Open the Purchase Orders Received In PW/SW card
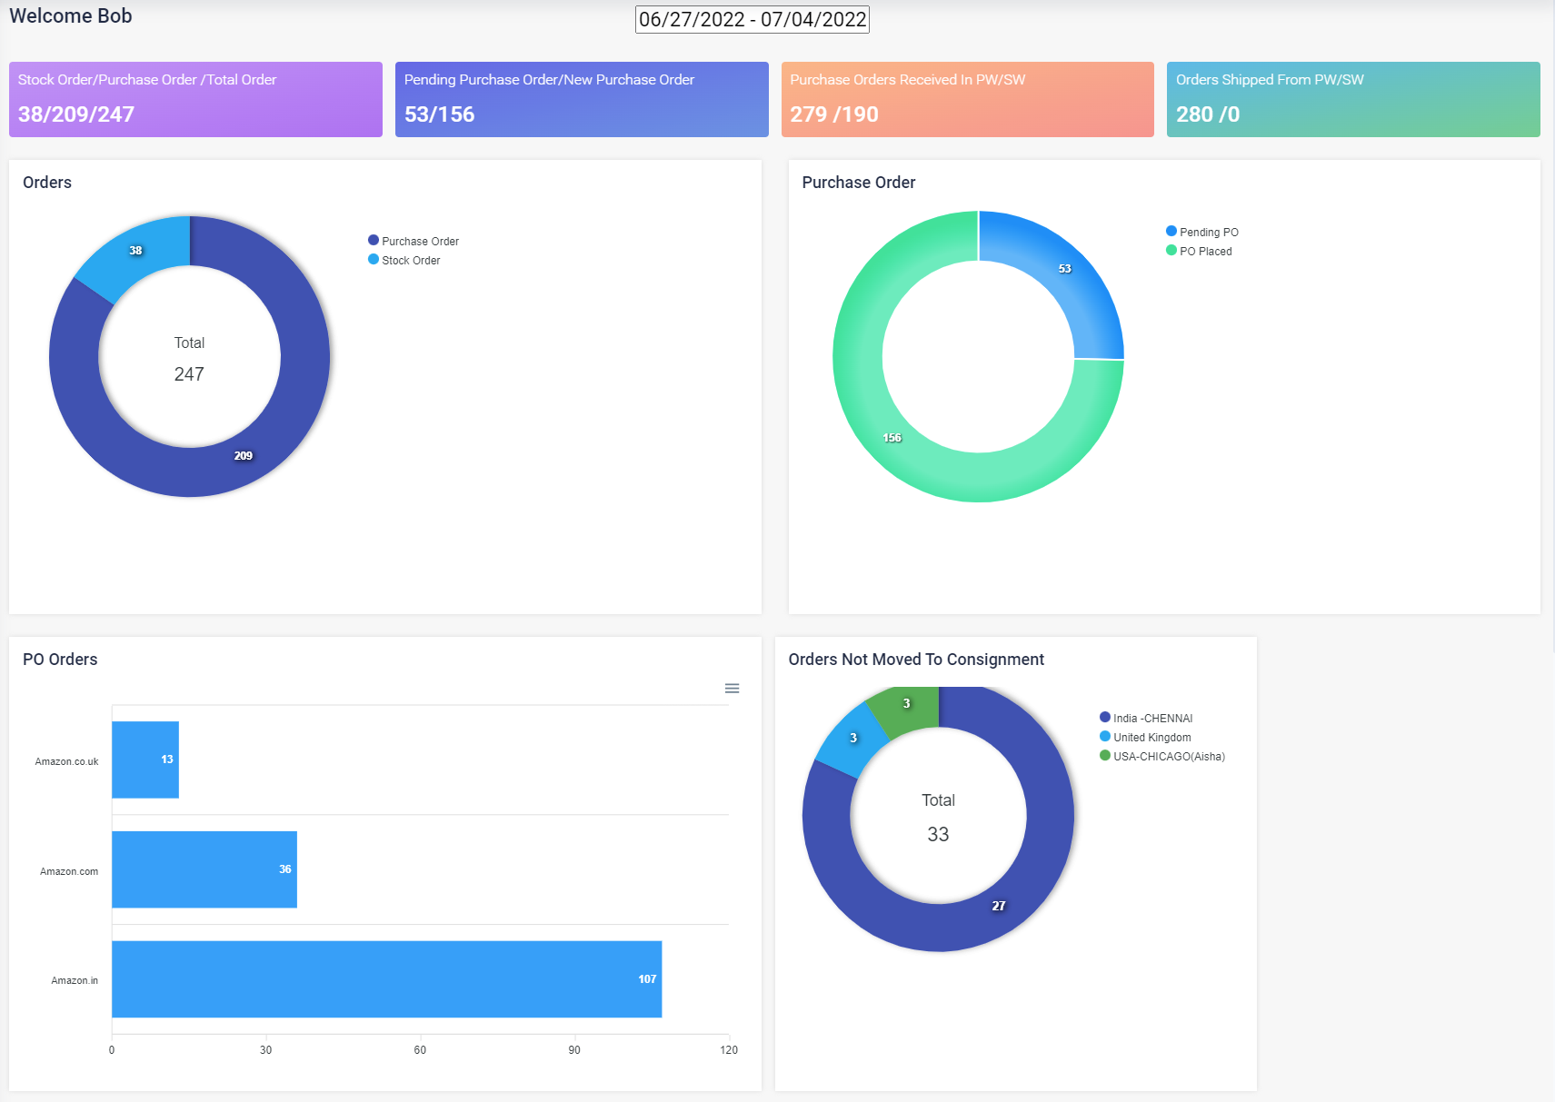 tap(968, 99)
